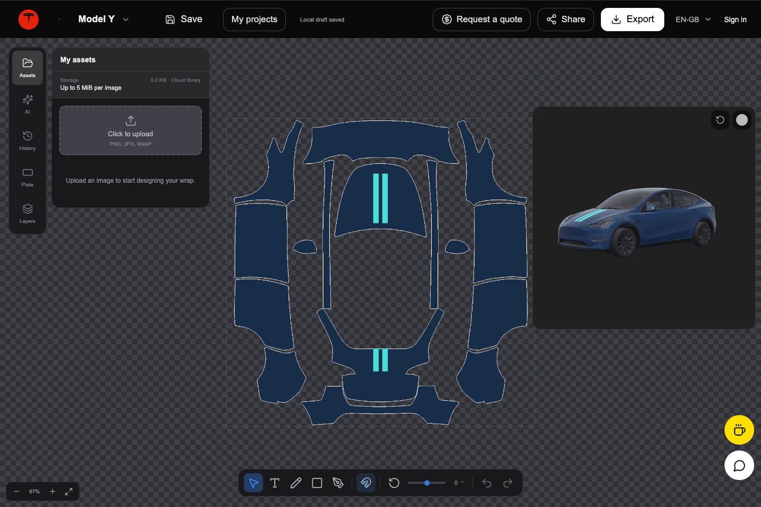Viewport: 761px width, 507px height.
Task: Open the Layers sidebar tab
Action: (x=27, y=214)
